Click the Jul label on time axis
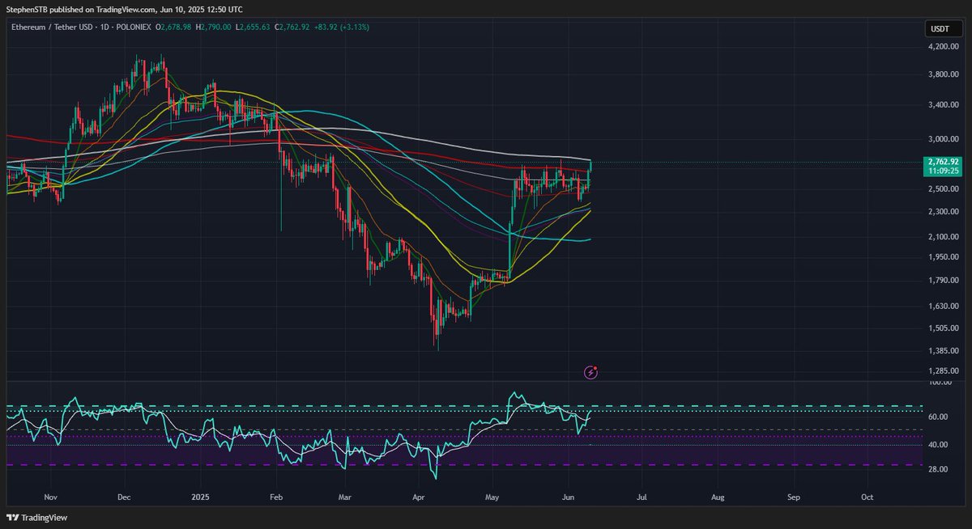 [642, 497]
